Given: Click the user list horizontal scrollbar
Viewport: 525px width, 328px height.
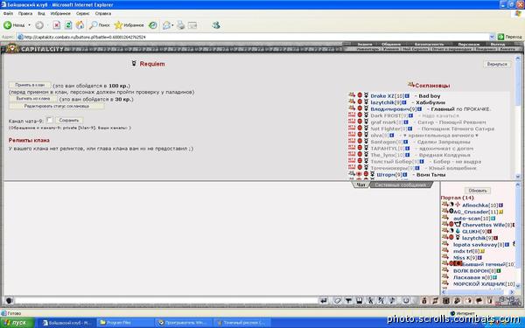Looking at the screenshot, I should 478,292.
